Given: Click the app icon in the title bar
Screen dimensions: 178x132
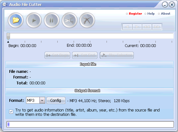Looking at the screenshot, I should pyautogui.click(x=5, y=4).
